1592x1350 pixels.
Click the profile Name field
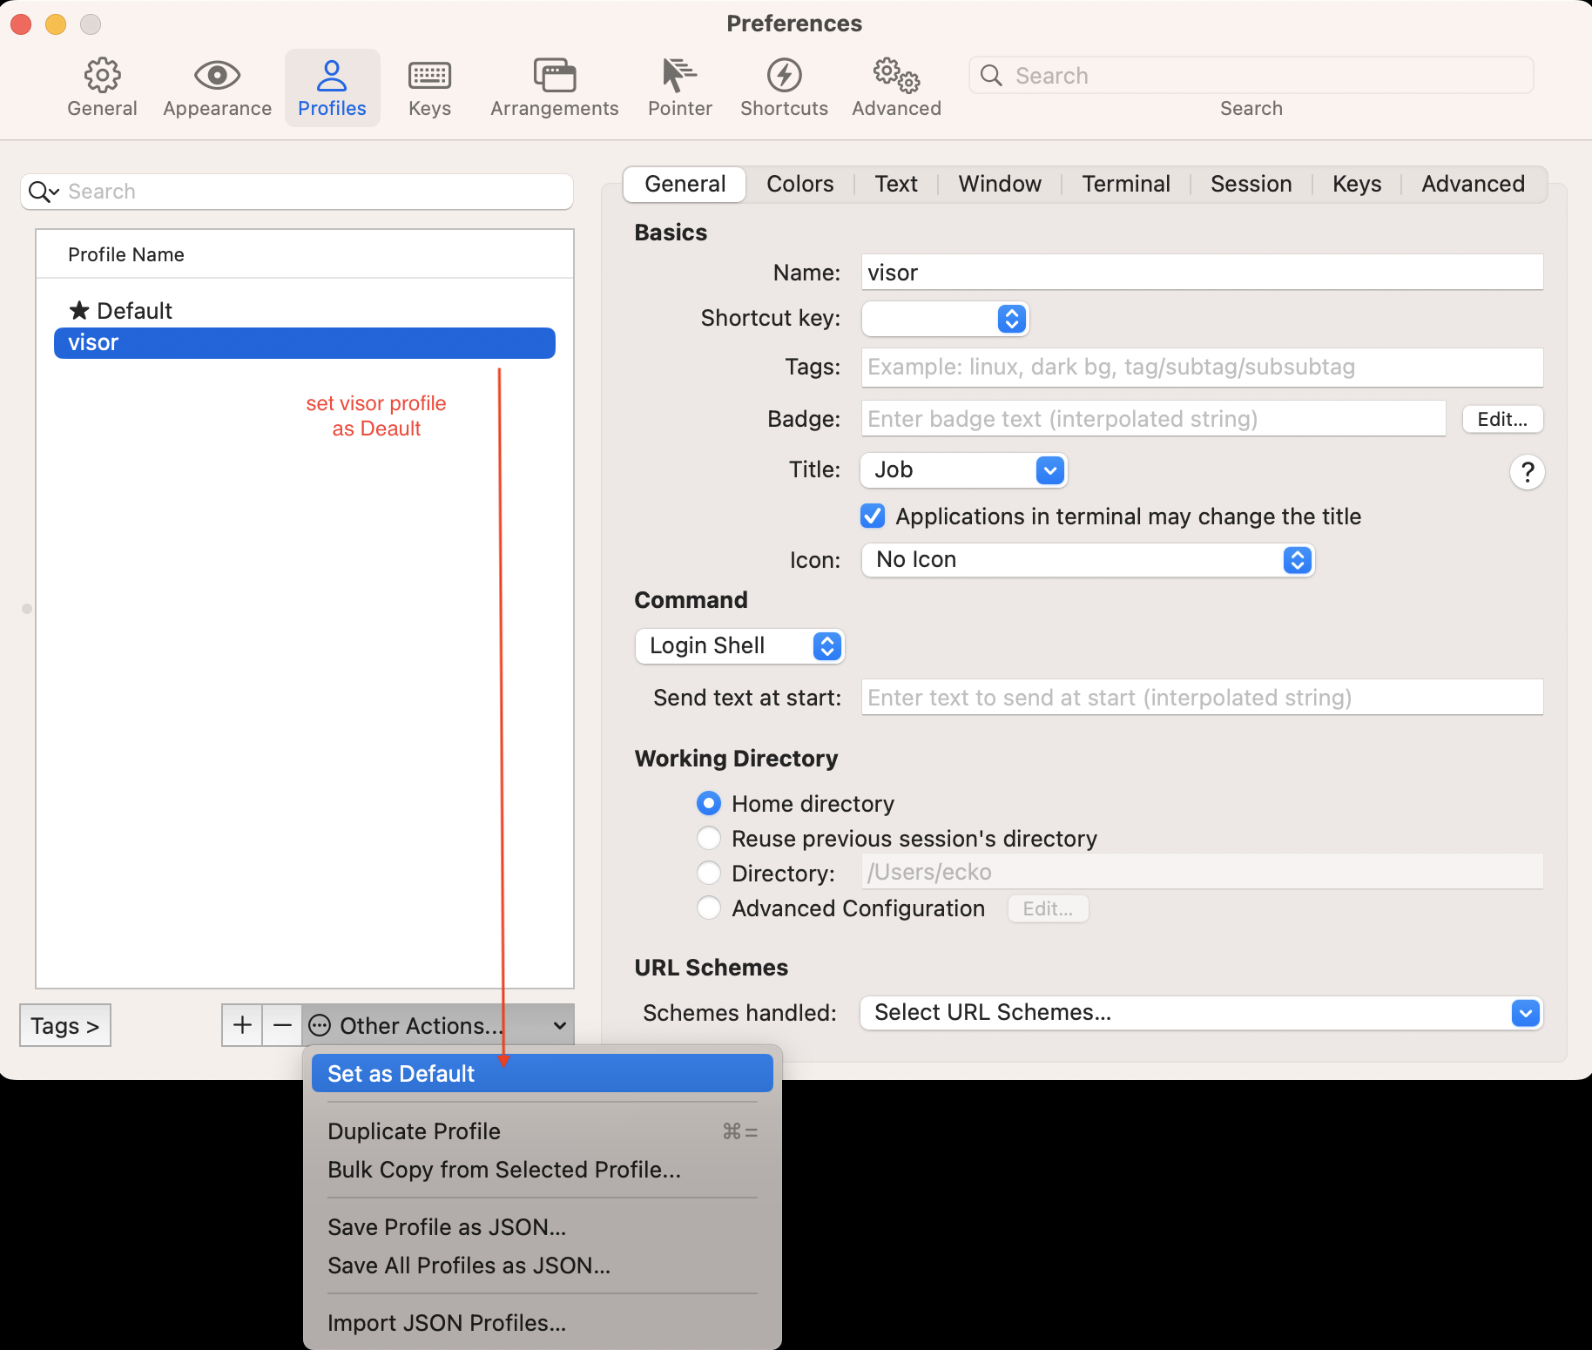point(1202,273)
